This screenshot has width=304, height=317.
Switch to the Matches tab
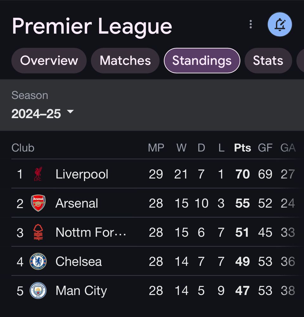click(125, 61)
